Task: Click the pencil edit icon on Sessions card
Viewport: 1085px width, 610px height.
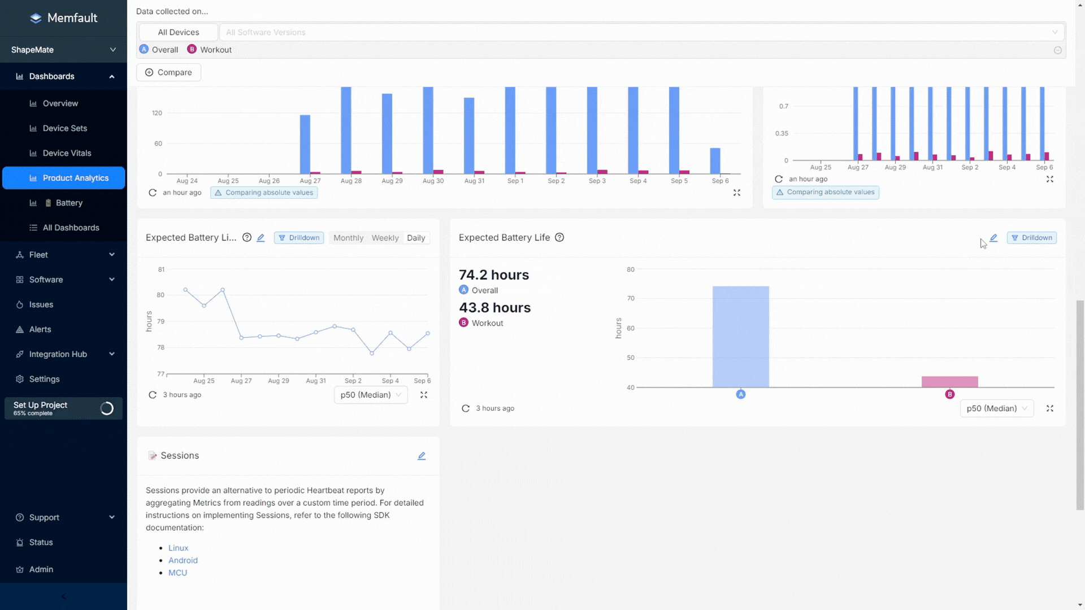Action: pos(422,456)
